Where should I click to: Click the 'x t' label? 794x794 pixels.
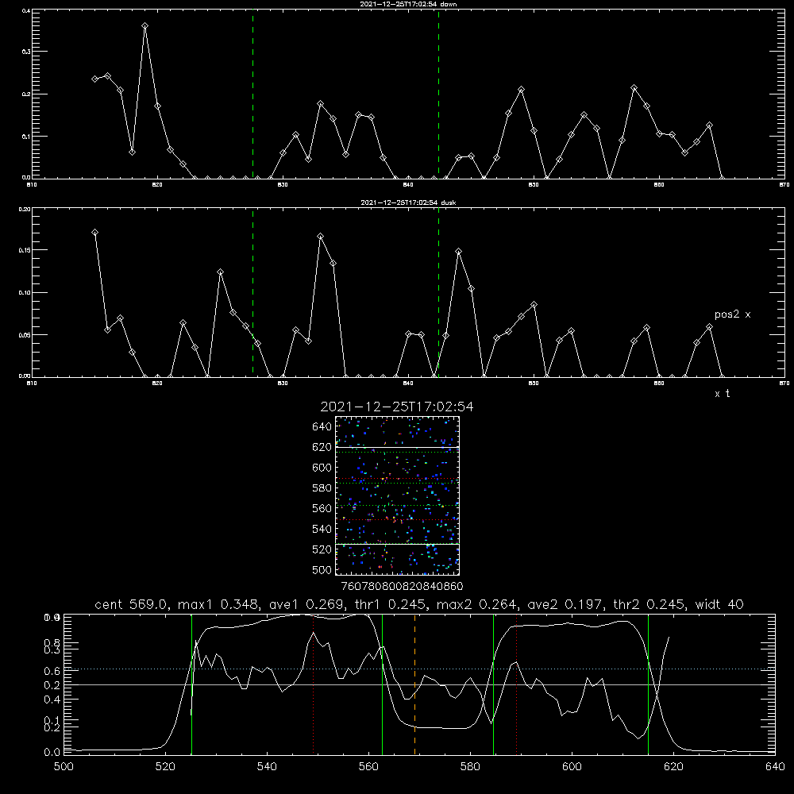tap(723, 394)
